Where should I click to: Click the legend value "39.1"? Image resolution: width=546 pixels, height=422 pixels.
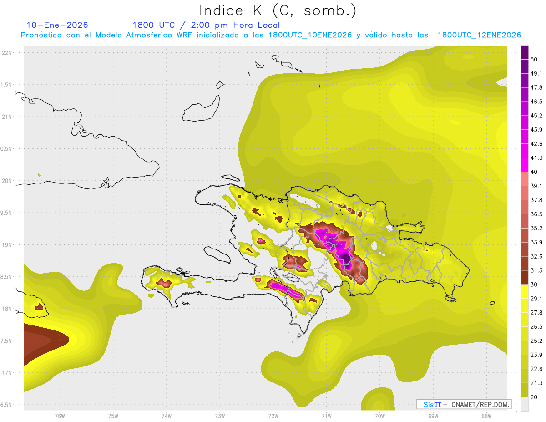click(x=536, y=186)
